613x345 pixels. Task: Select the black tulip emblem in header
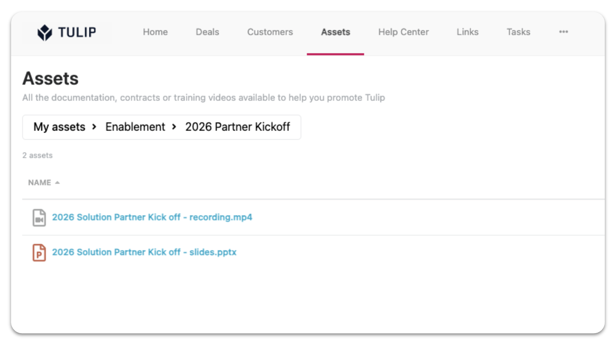click(44, 32)
